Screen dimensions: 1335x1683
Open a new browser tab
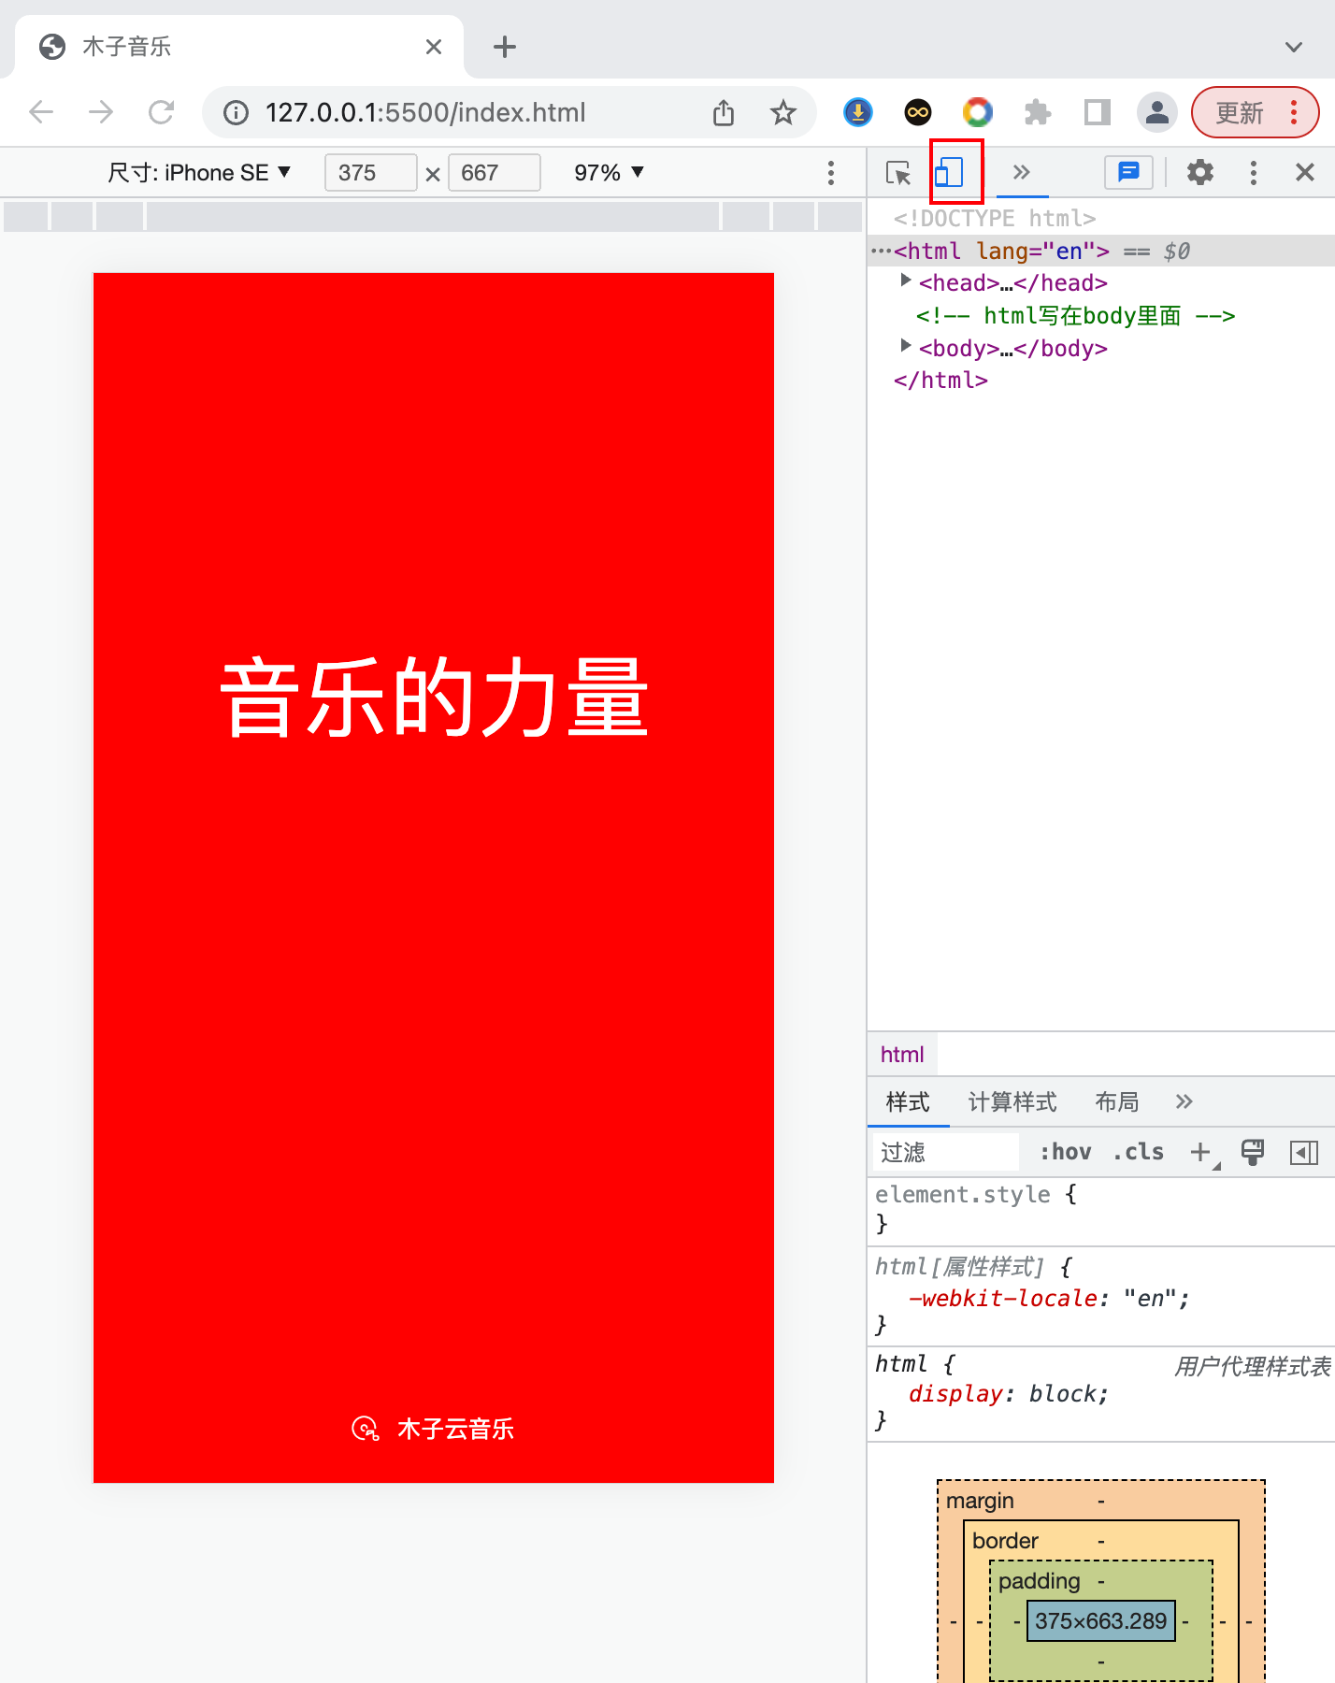click(505, 47)
